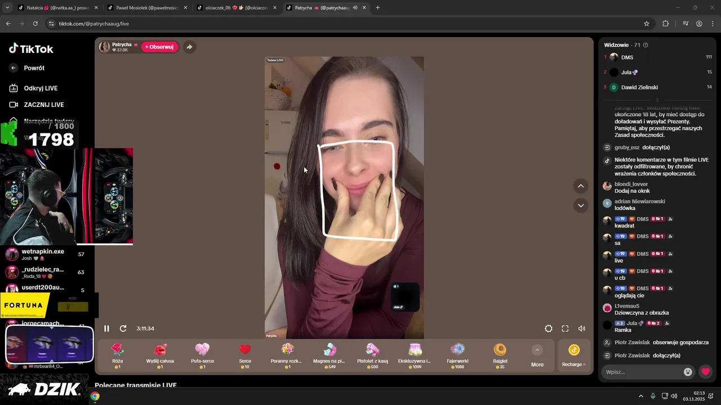Click the Widzowie info icon
The width and height of the screenshot is (721, 405).
(646, 45)
